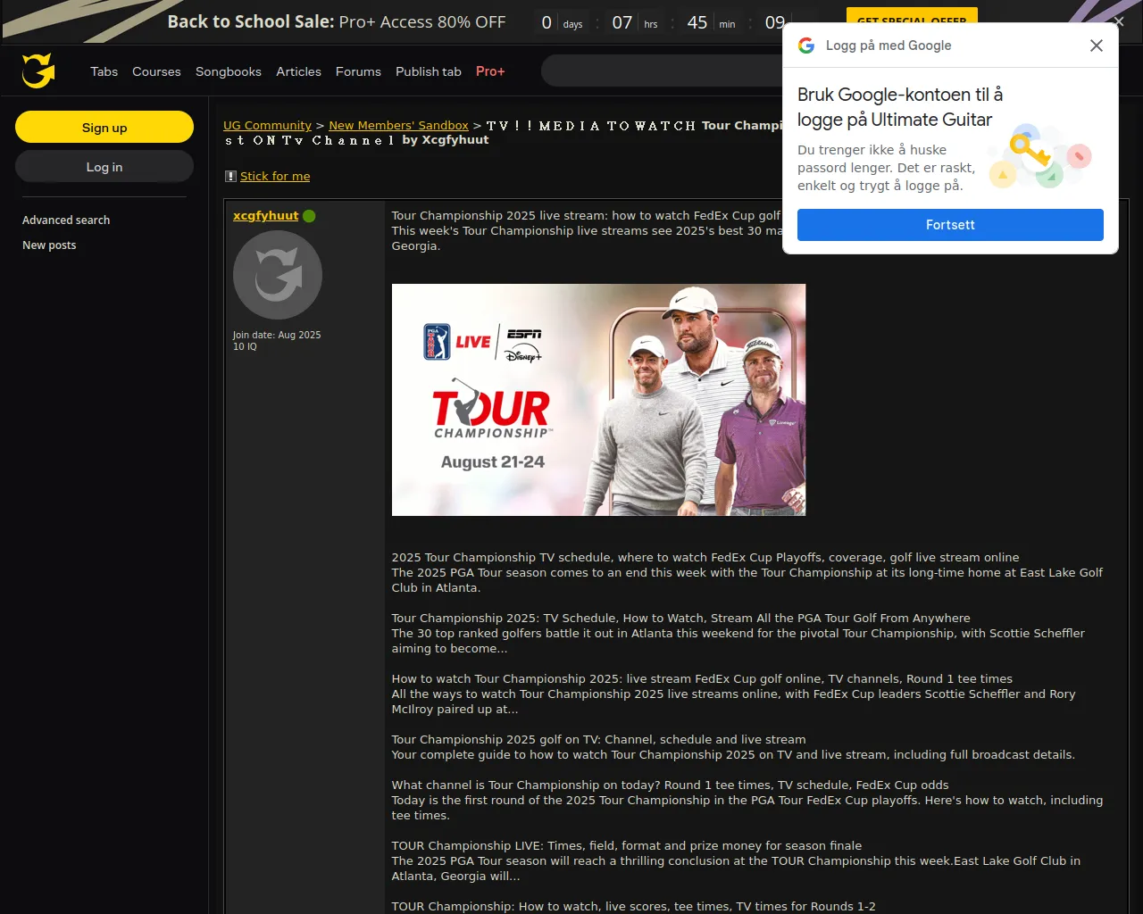Open the Publish tab menu
The height and width of the screenshot is (914, 1143).
(x=429, y=71)
